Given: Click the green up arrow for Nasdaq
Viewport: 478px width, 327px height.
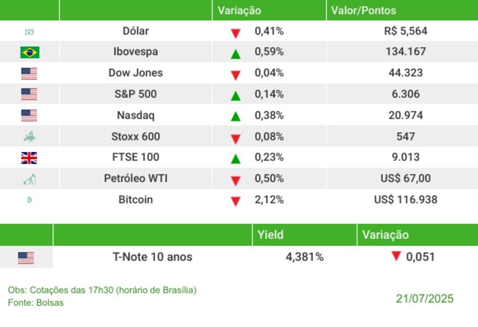Looking at the screenshot, I should pyautogui.click(x=235, y=116).
